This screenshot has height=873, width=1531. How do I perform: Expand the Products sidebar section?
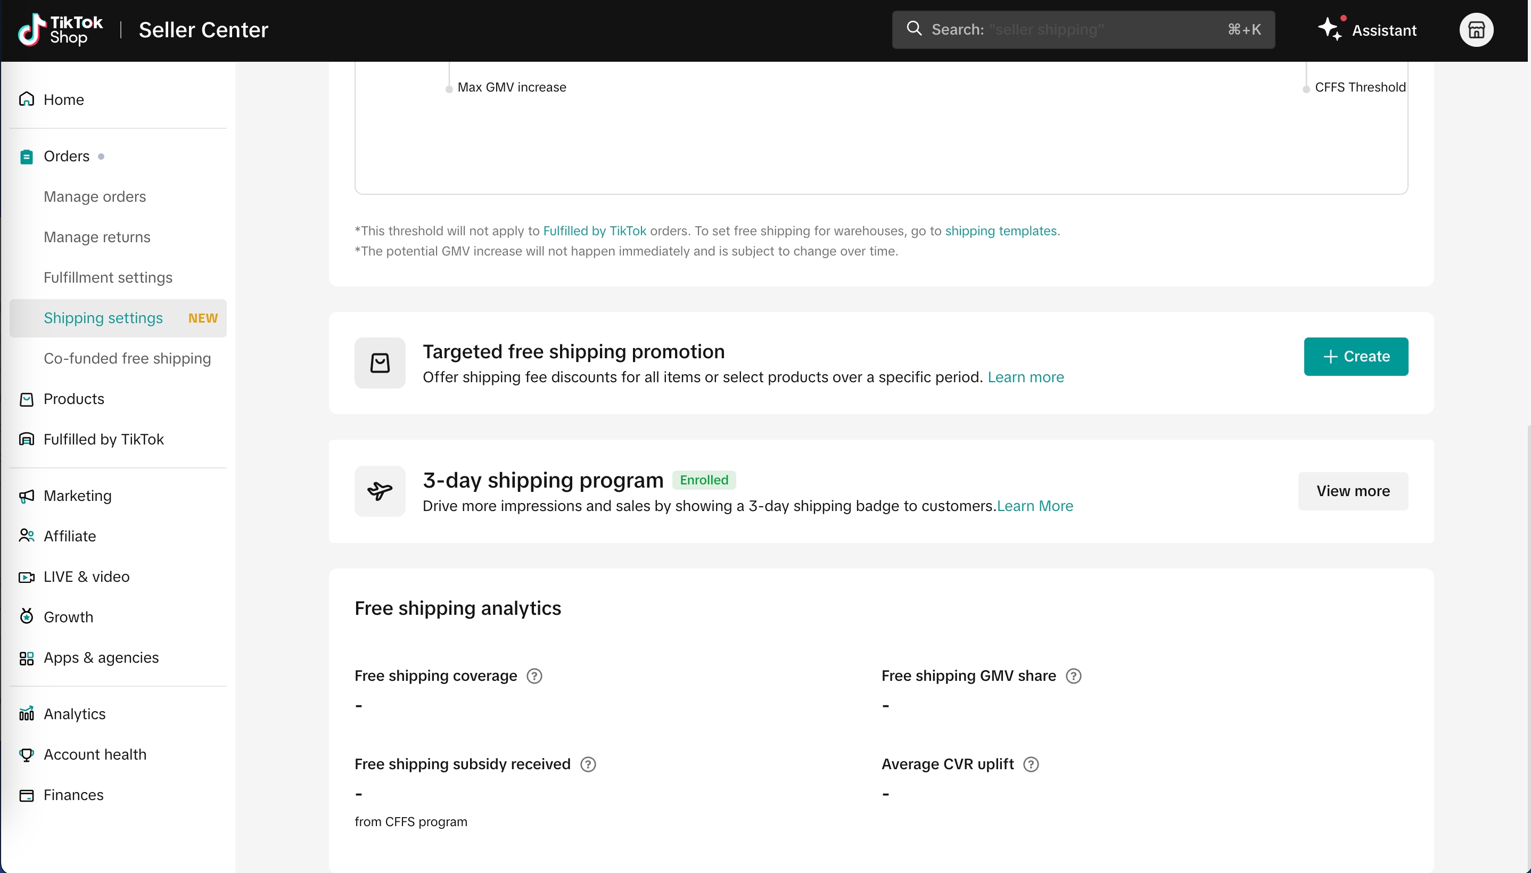(x=74, y=399)
